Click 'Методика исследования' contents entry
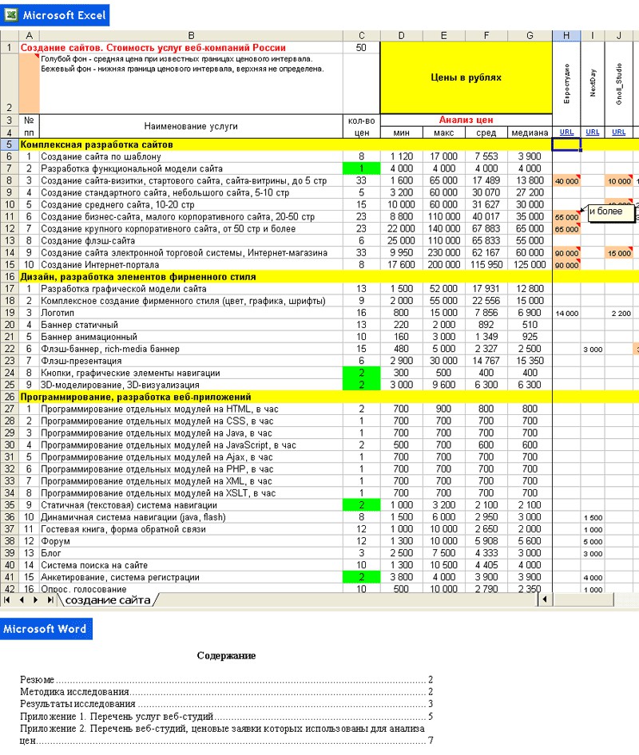Image resolution: width=639 pixels, height=755 pixels. (x=75, y=691)
